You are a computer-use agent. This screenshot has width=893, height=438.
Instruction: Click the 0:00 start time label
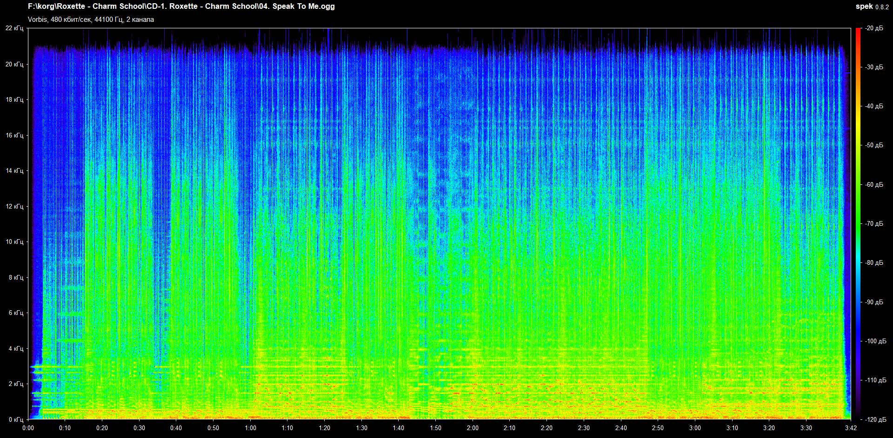point(28,428)
